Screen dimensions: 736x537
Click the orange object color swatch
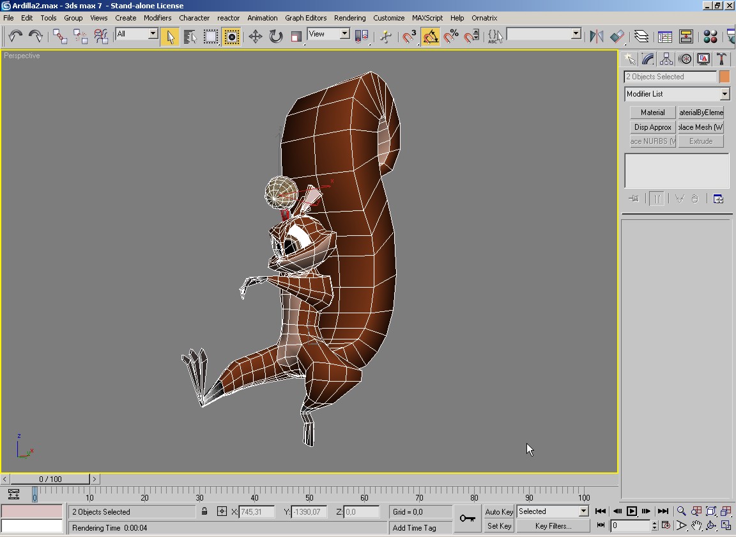724,77
